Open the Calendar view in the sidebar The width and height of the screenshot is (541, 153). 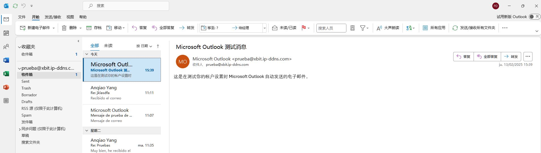click(x=6, y=33)
